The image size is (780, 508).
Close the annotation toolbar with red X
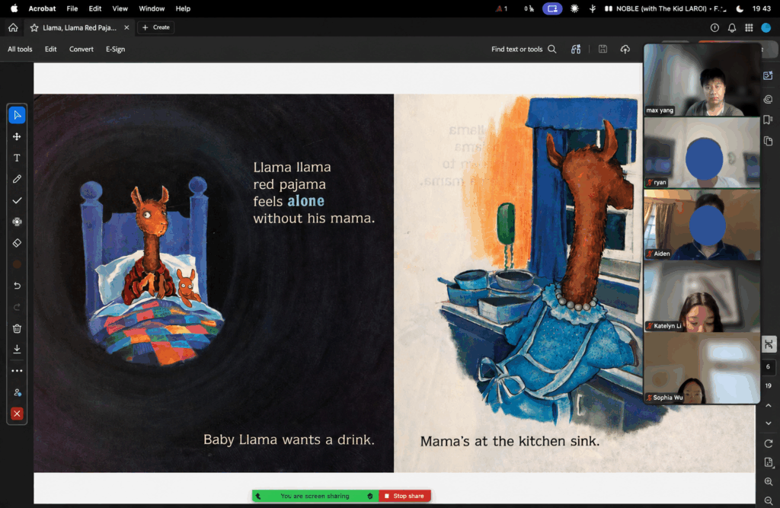click(17, 414)
